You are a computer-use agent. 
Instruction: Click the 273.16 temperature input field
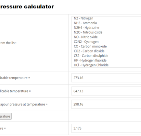tap(106, 78)
